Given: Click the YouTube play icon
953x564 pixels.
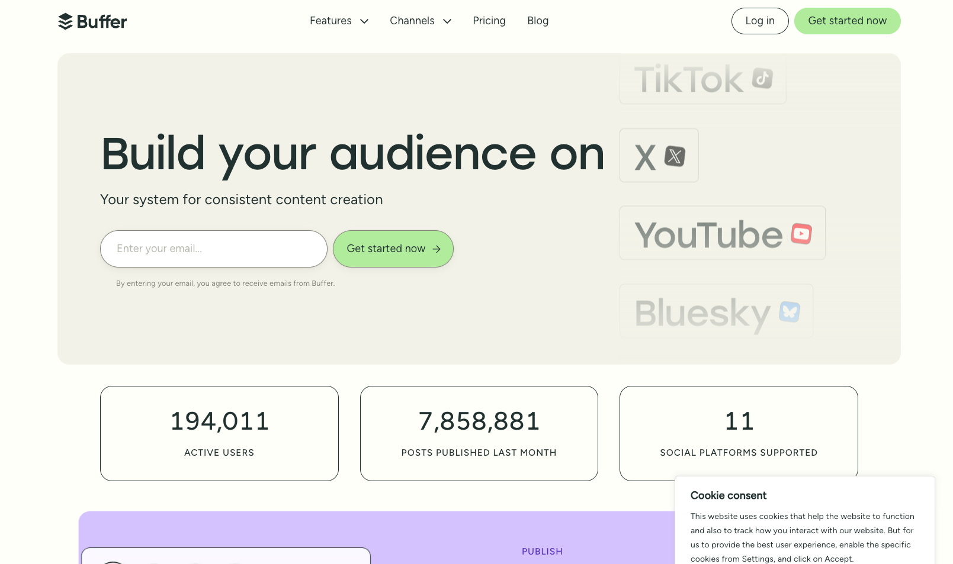Looking at the screenshot, I should pyautogui.click(x=801, y=234).
